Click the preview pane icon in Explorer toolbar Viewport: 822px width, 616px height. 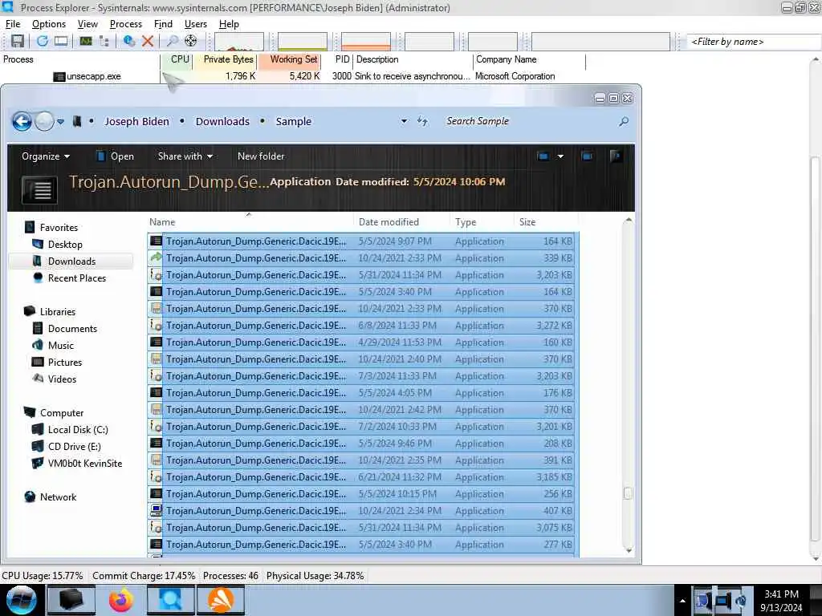pos(587,156)
